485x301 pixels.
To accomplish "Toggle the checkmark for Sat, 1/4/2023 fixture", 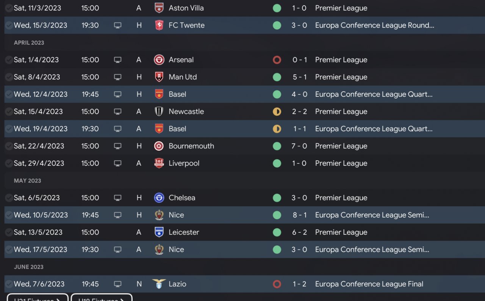I will tap(9, 60).
